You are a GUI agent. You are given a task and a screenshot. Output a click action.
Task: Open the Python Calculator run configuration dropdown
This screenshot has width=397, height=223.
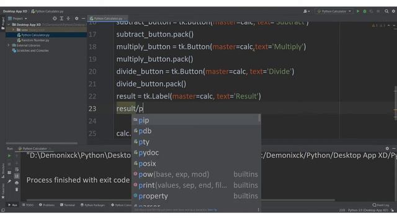coord(334,11)
